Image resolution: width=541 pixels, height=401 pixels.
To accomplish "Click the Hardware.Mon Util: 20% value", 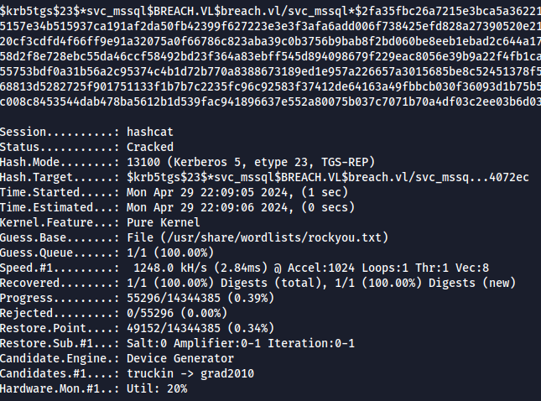I will click(x=157, y=388).
